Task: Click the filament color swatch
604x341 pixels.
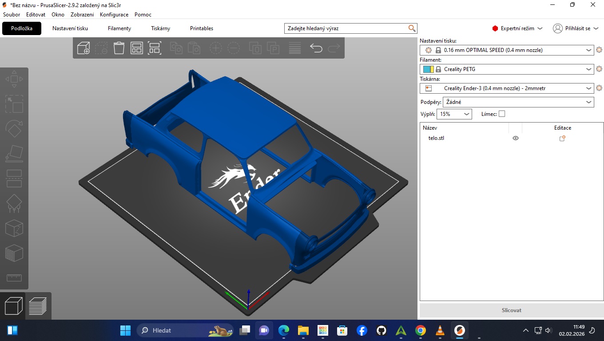Action: pos(429,69)
